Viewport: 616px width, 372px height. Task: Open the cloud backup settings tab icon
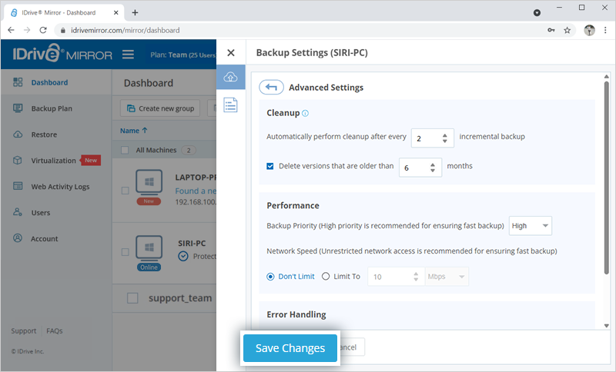coord(230,78)
